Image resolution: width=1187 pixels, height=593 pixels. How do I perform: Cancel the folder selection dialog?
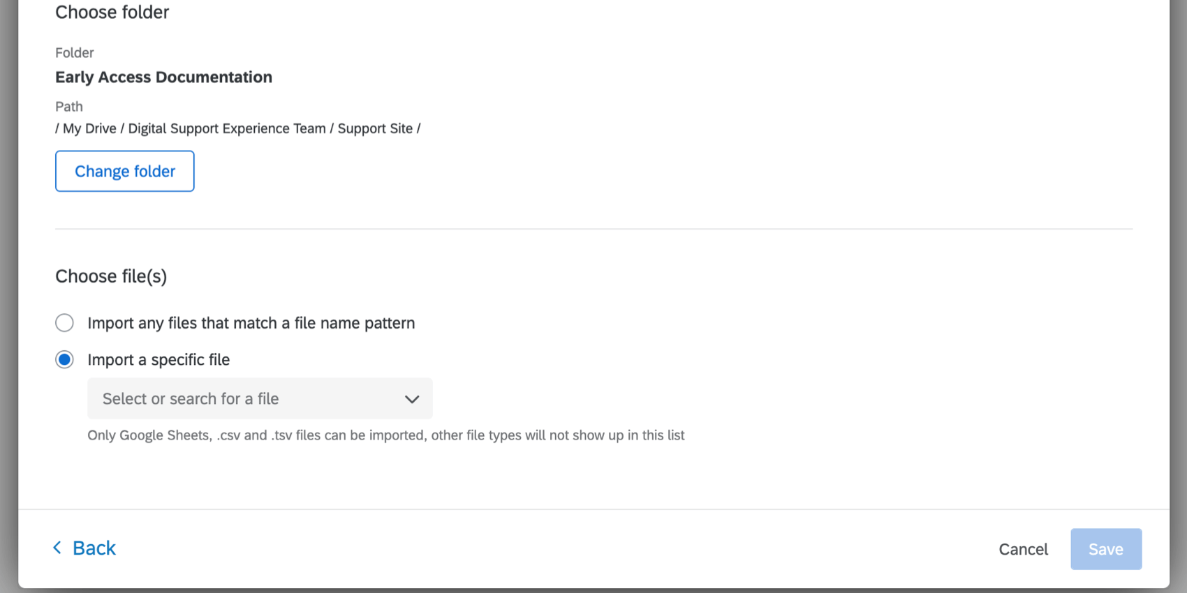tap(1023, 550)
